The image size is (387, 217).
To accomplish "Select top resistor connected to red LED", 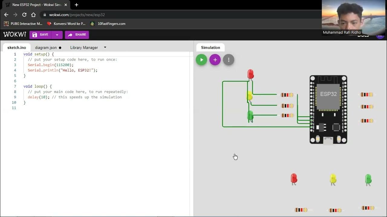I will click(x=287, y=95).
